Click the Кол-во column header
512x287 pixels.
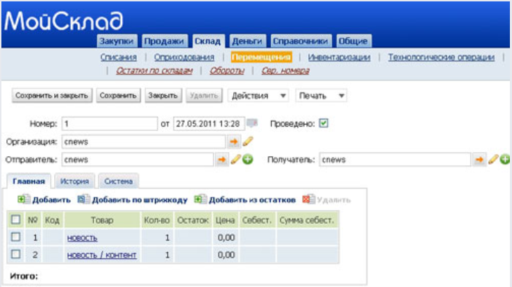coord(157,220)
